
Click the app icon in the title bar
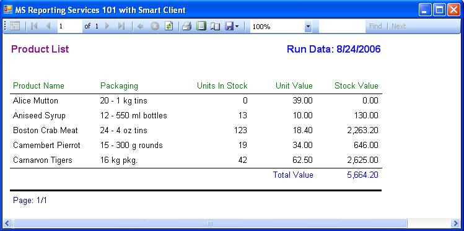pos(7,10)
